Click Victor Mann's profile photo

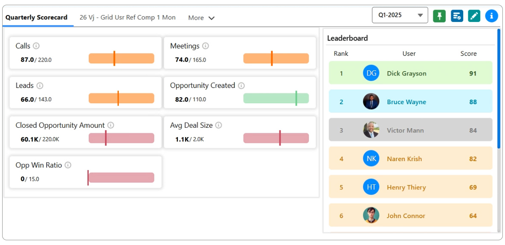[371, 130]
